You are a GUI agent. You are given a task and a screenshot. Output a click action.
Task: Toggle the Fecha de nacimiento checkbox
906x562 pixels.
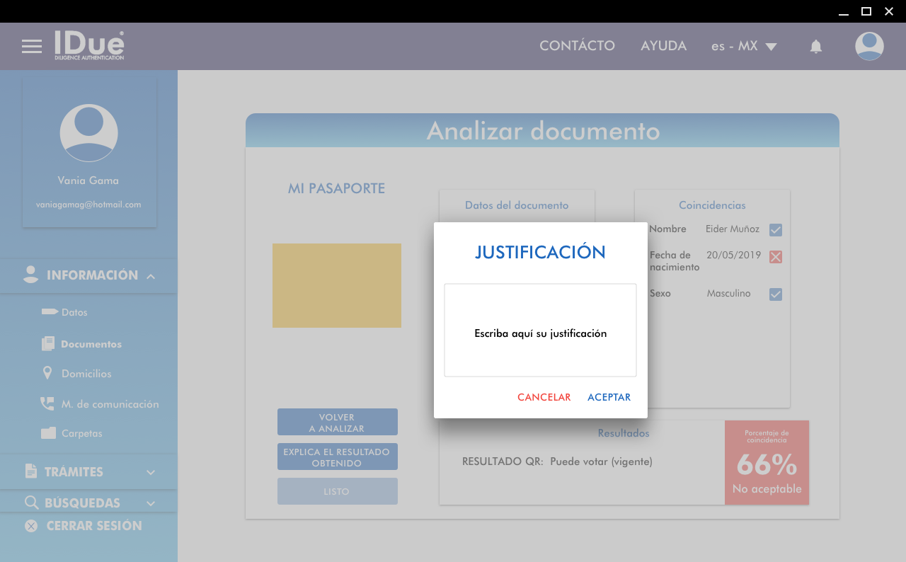(776, 257)
